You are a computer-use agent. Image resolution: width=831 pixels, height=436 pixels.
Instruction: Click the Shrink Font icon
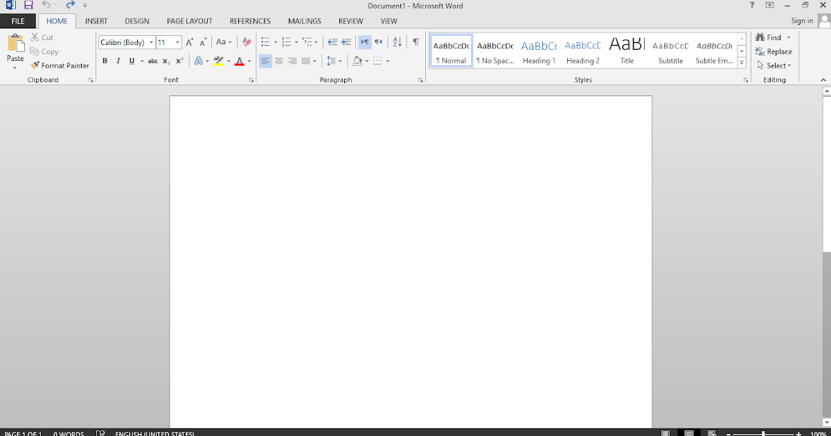(203, 42)
